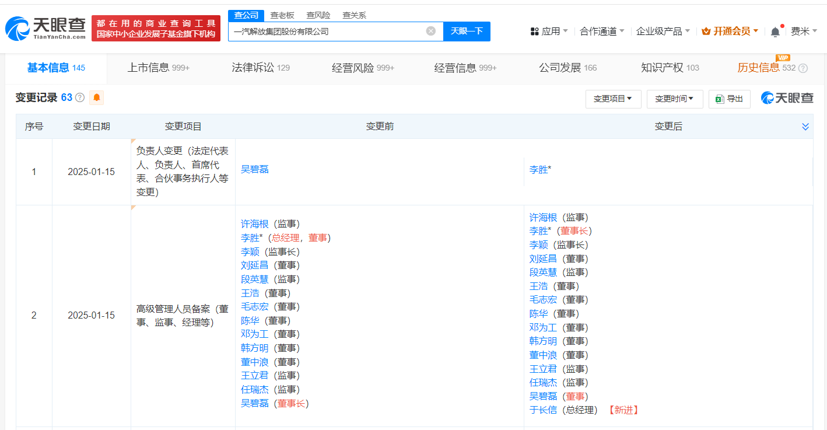The image size is (827, 430).
Task: Open 韩方明 link in 变更前 column
Action: pos(255,348)
